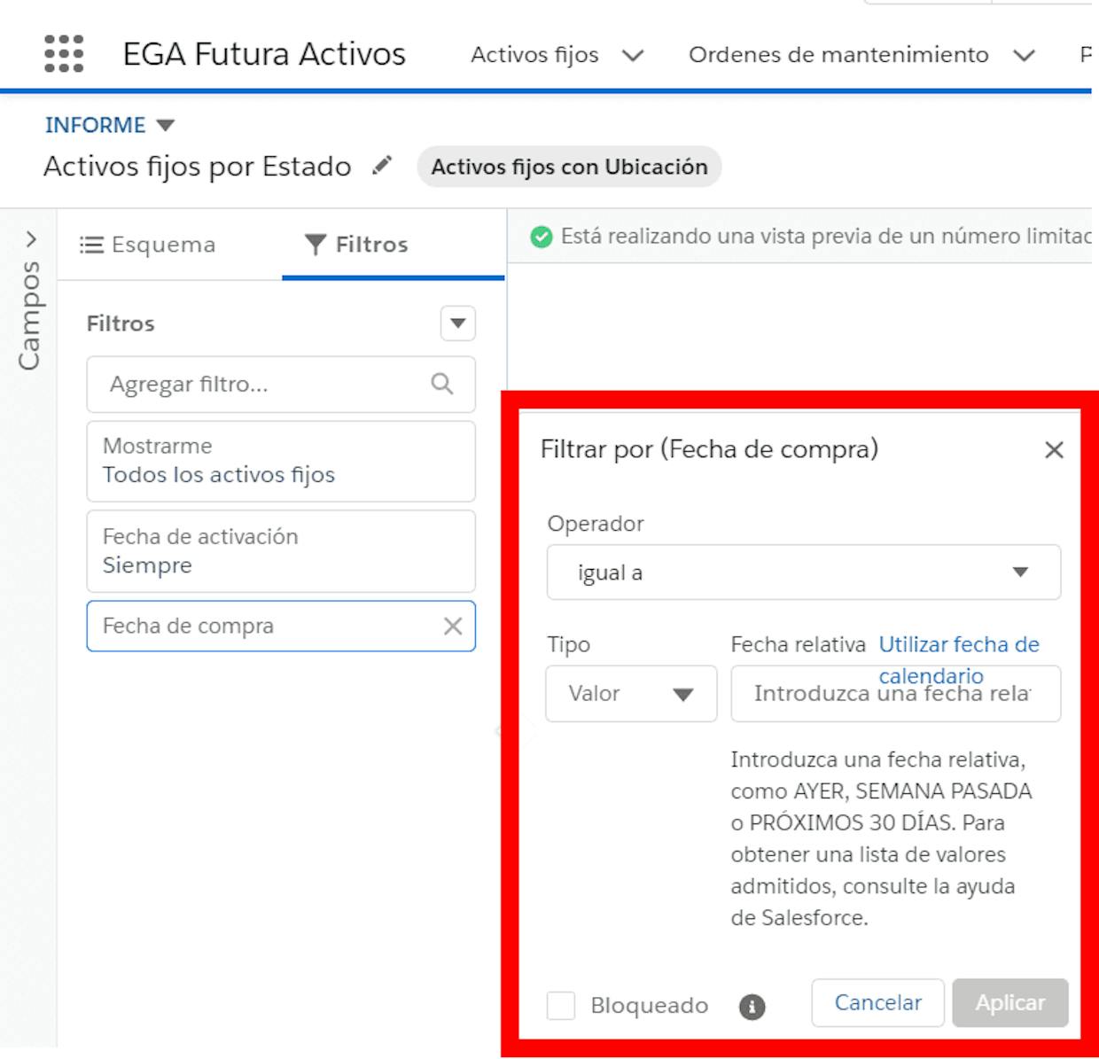
Task: Click the search icon in Agregar filtro
Action: pyautogui.click(x=441, y=384)
